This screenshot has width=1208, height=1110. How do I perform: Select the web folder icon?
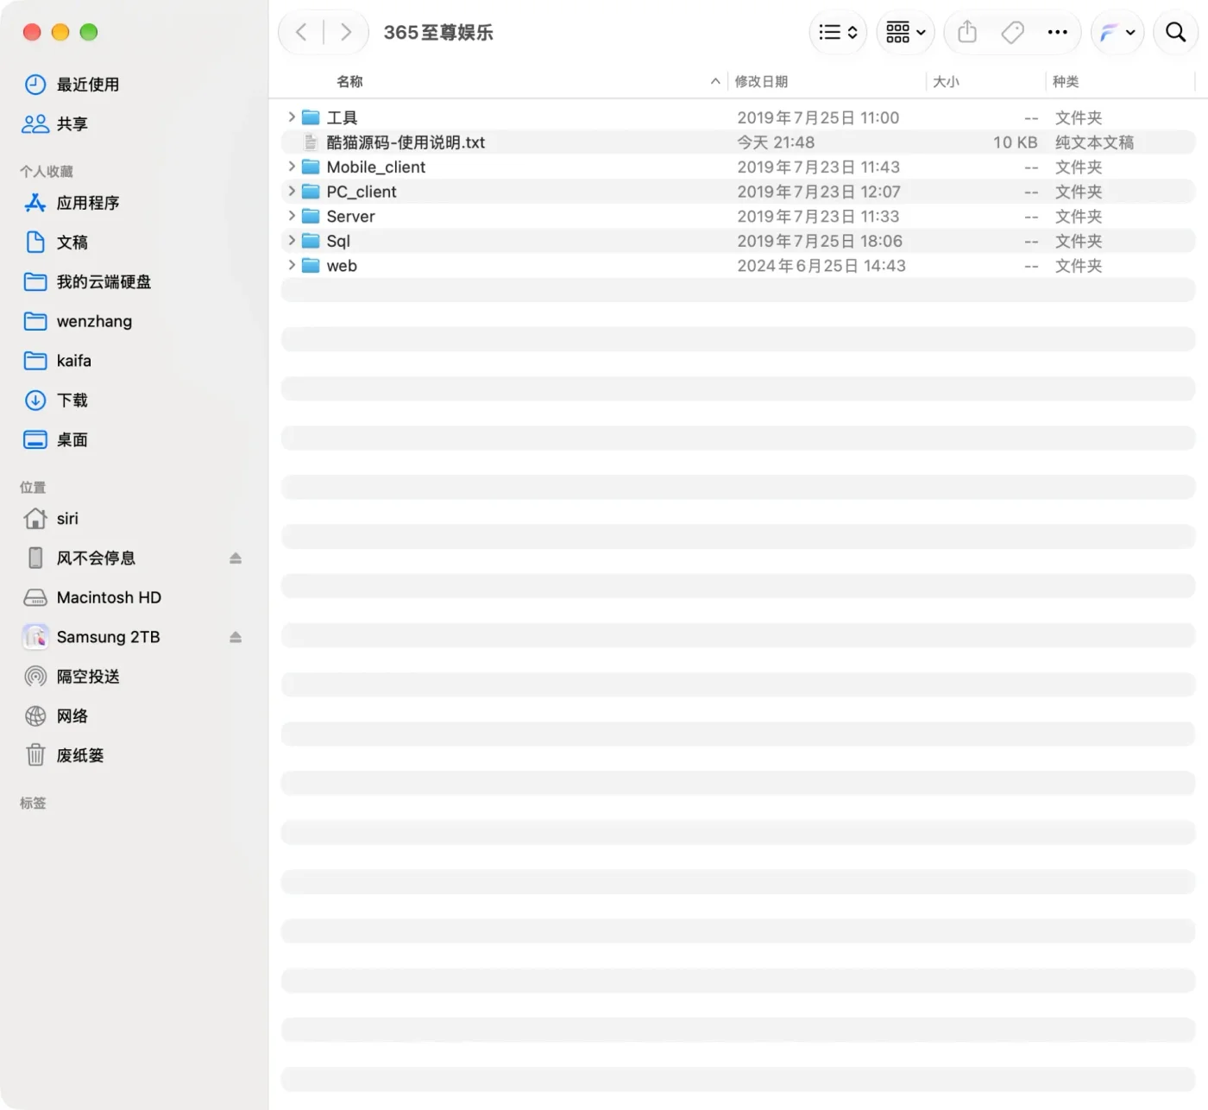tap(311, 265)
